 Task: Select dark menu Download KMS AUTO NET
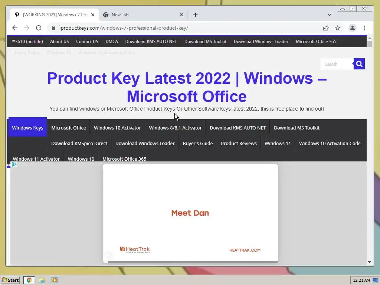pos(238,128)
